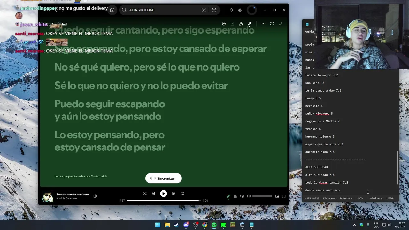Click the circular target icon in lyrics header
Screen dimensions: 409x230
(x=224, y=24)
